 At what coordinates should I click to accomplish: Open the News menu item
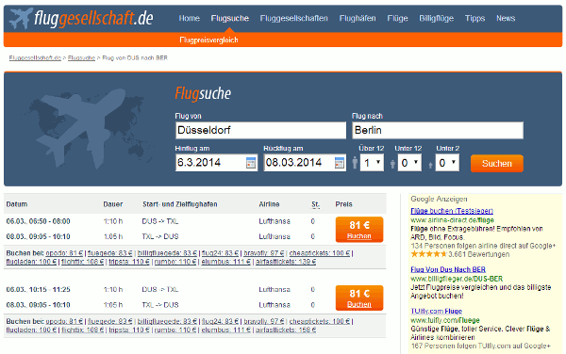506,19
